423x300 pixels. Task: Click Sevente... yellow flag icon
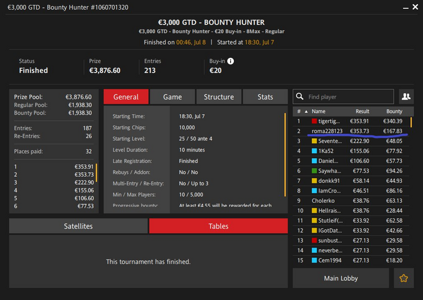click(314, 141)
